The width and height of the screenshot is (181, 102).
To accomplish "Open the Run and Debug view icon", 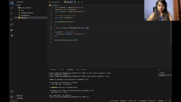I will coord(12,19).
